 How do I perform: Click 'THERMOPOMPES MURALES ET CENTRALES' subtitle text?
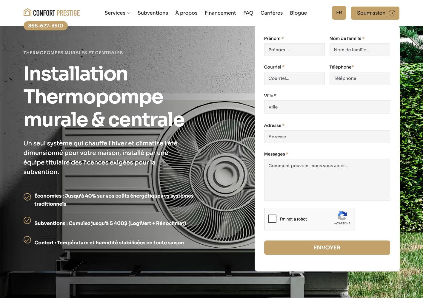pos(73,53)
